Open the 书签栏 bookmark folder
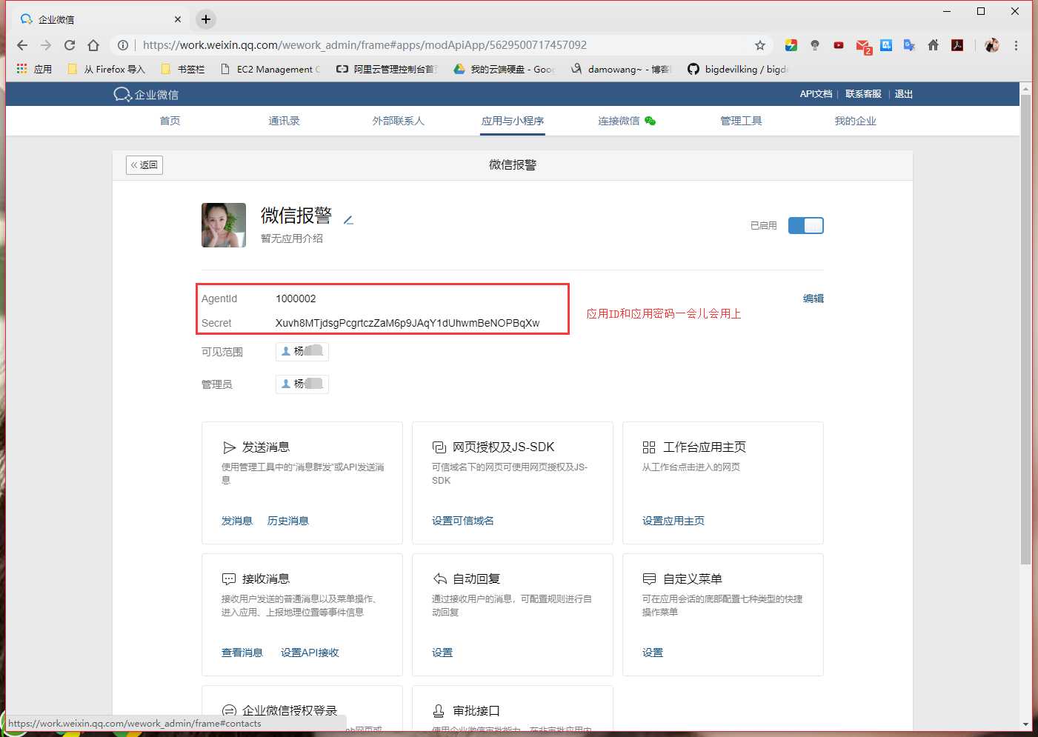The width and height of the screenshot is (1038, 737). coord(183,69)
